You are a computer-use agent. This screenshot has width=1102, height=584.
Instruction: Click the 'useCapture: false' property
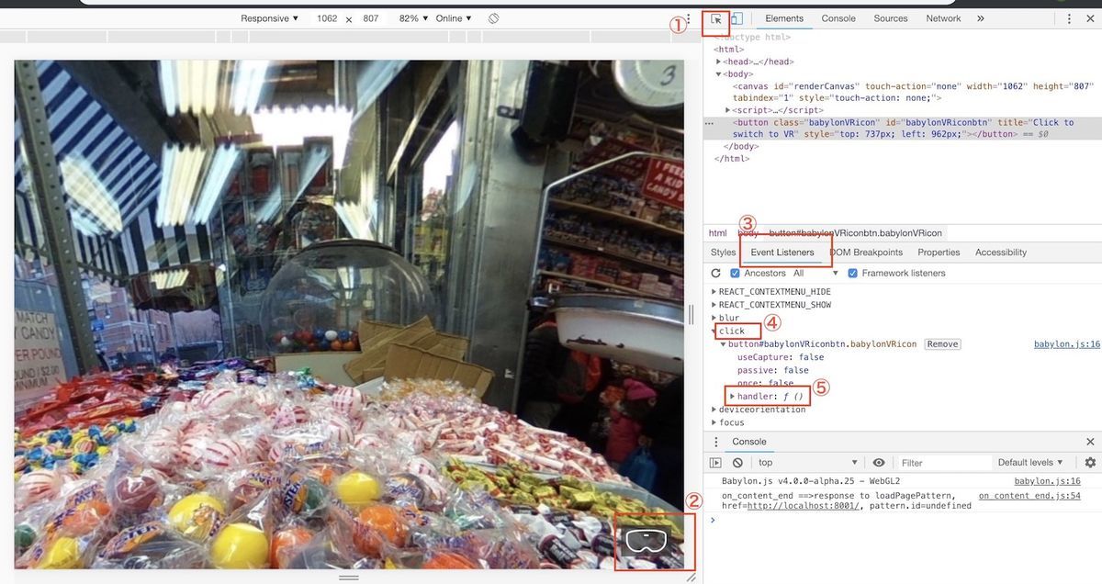781,357
